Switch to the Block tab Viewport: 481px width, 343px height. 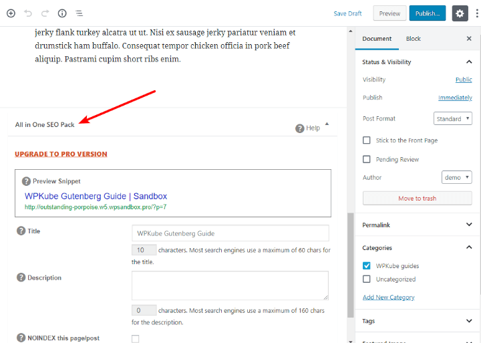click(414, 39)
